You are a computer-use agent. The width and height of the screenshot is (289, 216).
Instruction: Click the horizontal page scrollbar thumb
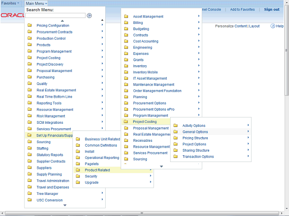click(x=142, y=213)
